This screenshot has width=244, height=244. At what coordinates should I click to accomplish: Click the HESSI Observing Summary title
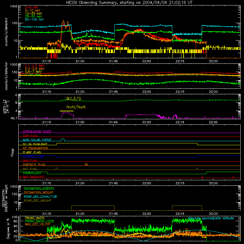[129, 3]
